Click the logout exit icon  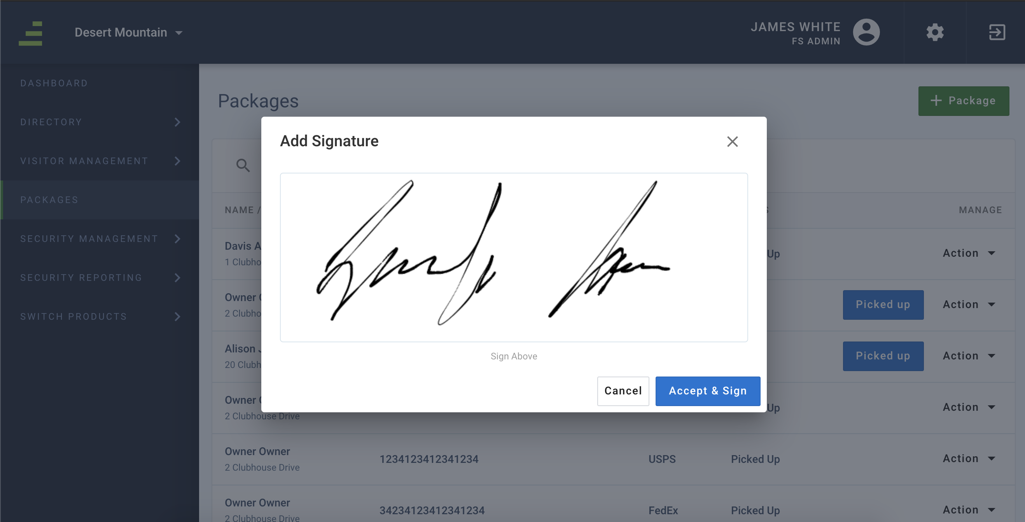coord(997,33)
